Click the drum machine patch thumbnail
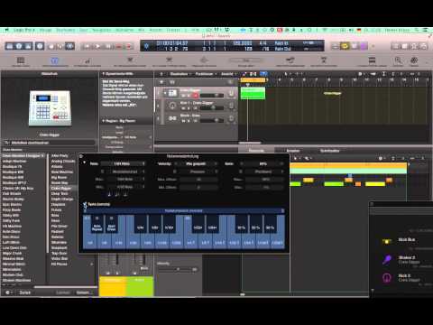The height and width of the screenshot is (325, 433). coord(50,108)
